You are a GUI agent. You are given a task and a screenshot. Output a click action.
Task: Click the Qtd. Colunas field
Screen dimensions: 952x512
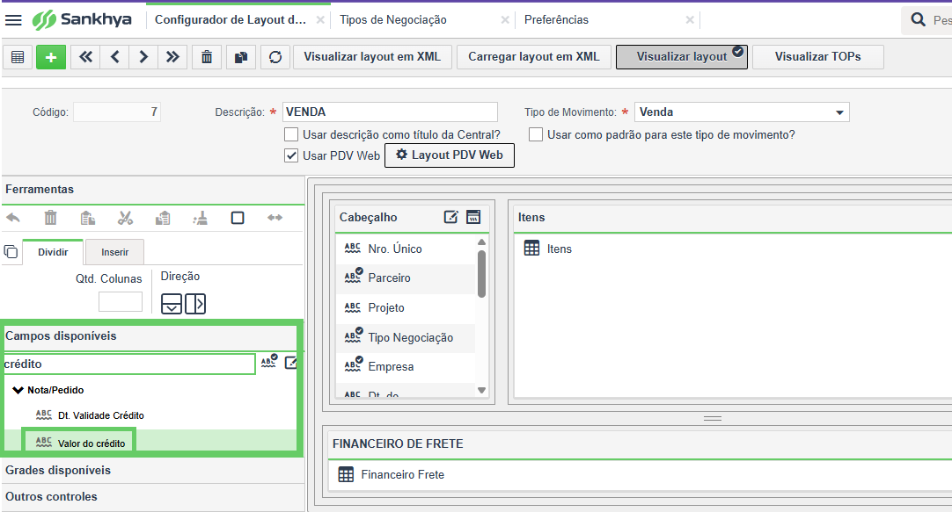point(121,302)
